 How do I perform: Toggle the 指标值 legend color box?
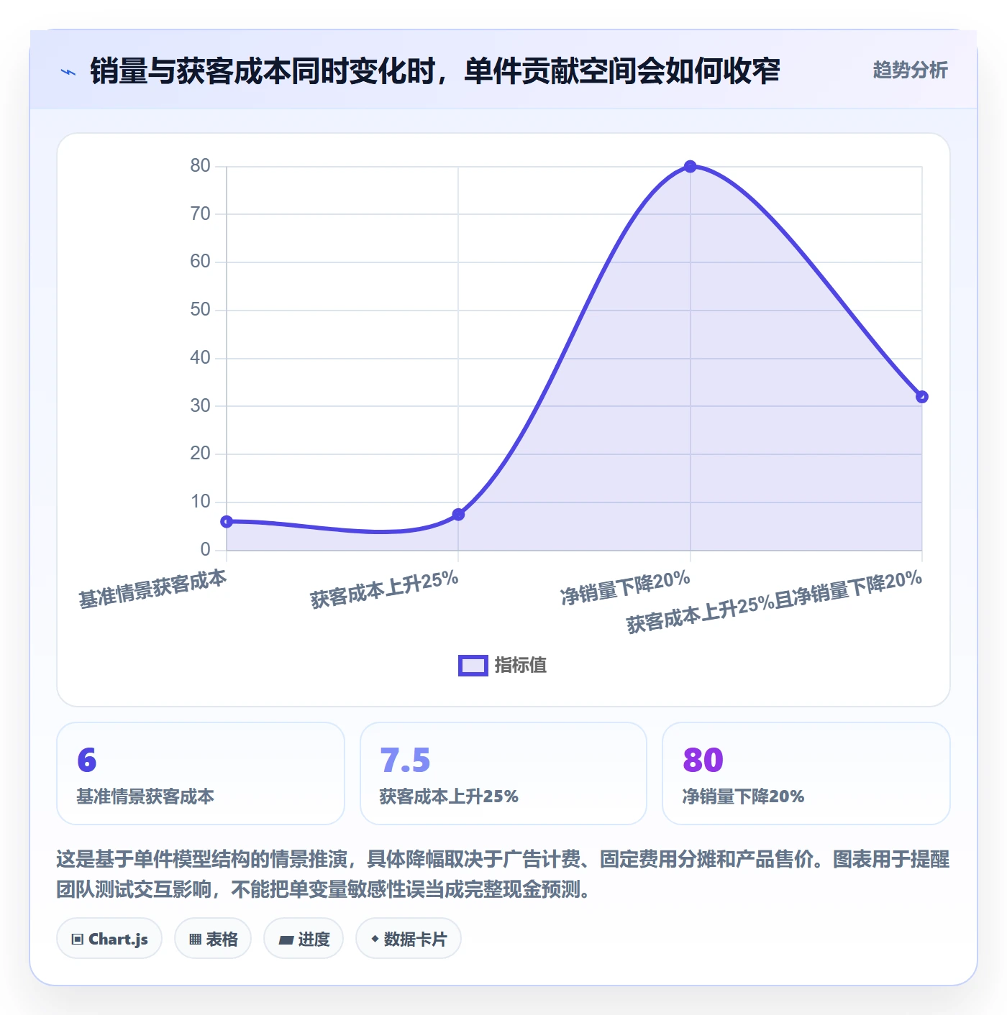tap(473, 666)
